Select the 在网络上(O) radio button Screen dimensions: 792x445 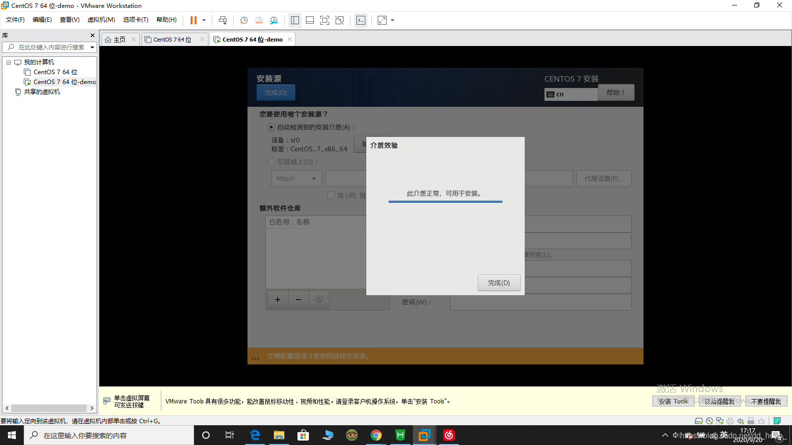[271, 162]
